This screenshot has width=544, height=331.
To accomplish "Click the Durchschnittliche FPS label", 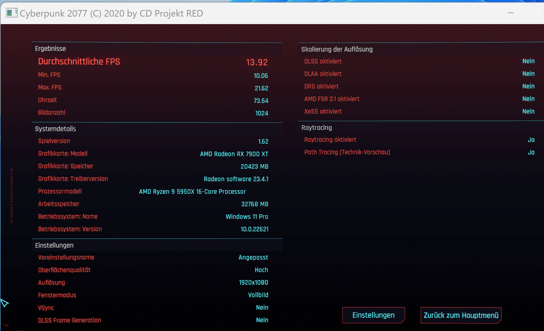I will [79, 61].
